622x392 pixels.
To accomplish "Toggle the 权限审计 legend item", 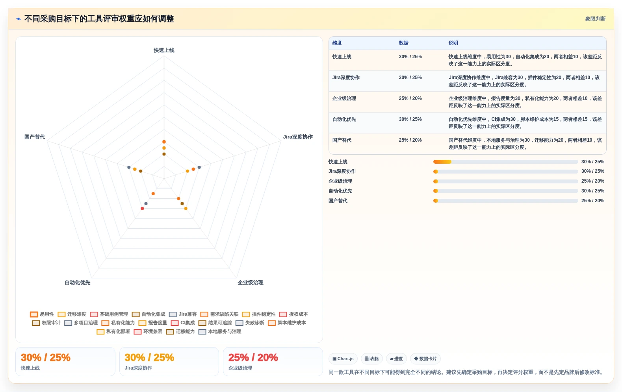I will (x=46, y=323).
